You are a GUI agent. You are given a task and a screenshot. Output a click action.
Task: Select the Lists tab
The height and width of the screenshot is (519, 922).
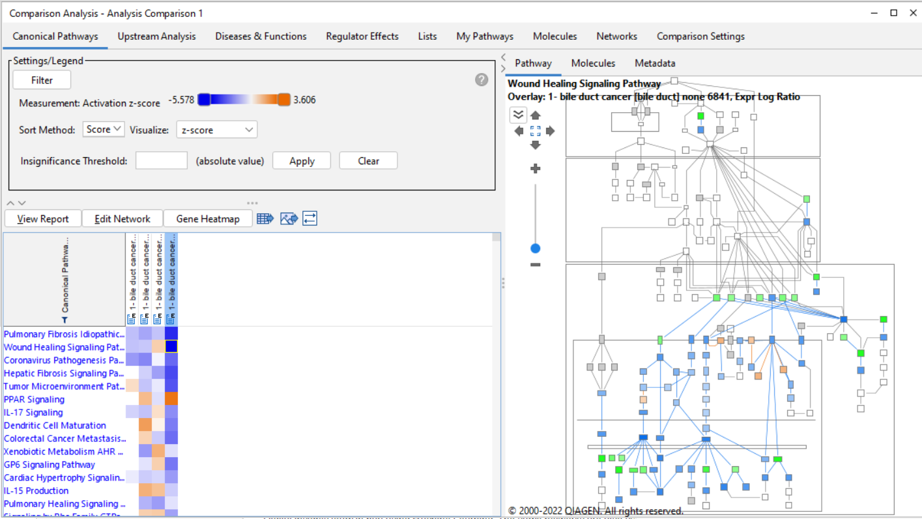click(427, 37)
